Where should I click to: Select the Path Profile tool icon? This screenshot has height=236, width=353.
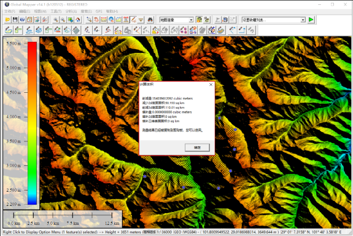(x=118, y=20)
